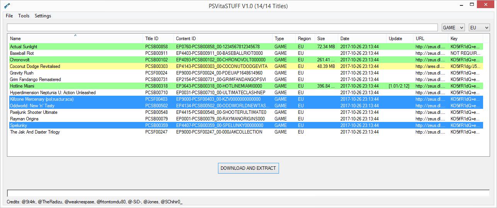Click the [1.01/2.12] update cell
The width and height of the screenshot is (497, 208).
click(400, 86)
